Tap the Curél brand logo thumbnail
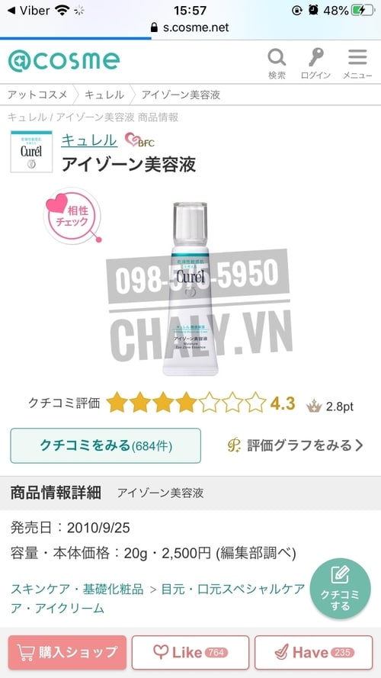The image size is (381, 678). (x=31, y=151)
